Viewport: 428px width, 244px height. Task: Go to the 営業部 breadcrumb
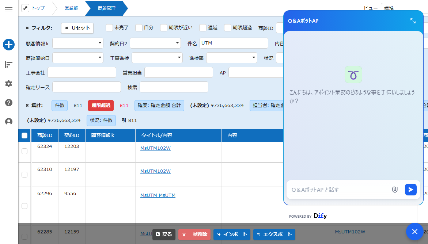pos(71,8)
